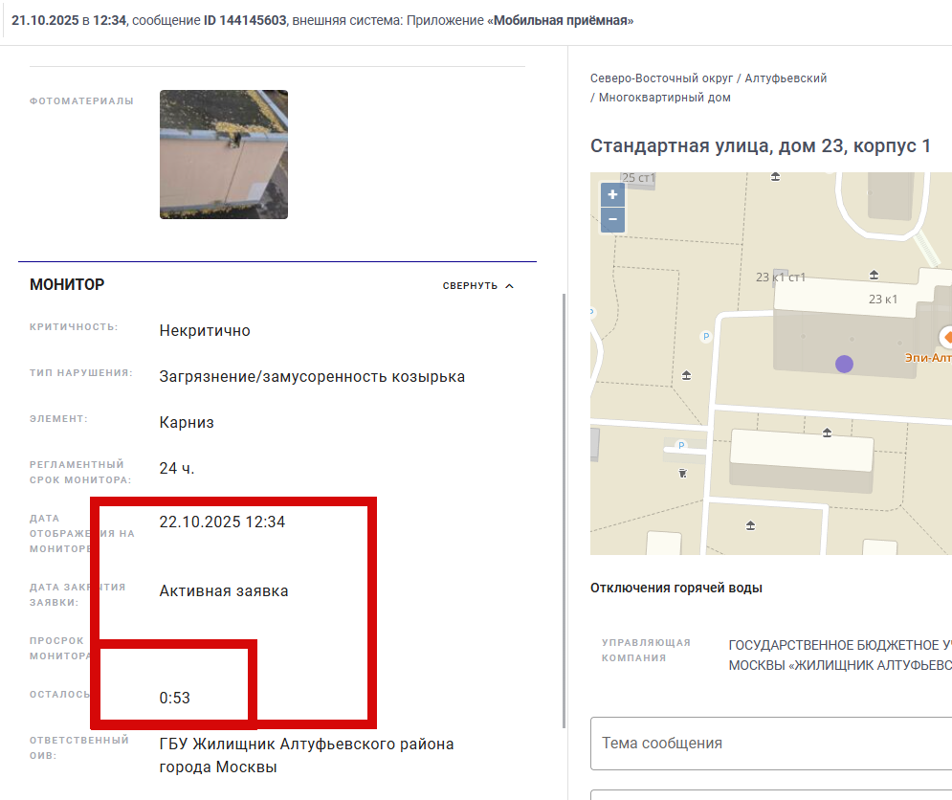Click the Мобильная приёмная application name
952x800 pixels.
[561, 21]
